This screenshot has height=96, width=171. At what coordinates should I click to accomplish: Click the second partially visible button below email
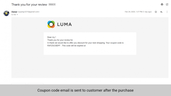tap(35, 84)
